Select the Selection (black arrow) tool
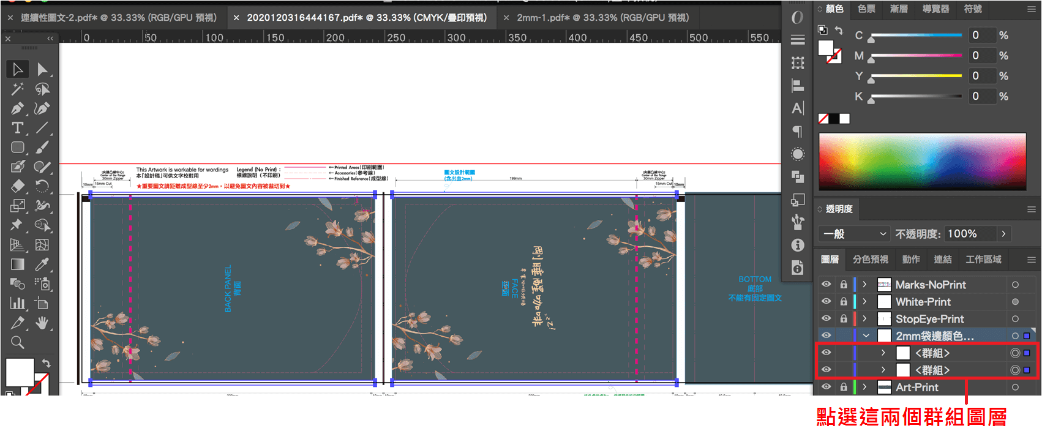 [17, 69]
